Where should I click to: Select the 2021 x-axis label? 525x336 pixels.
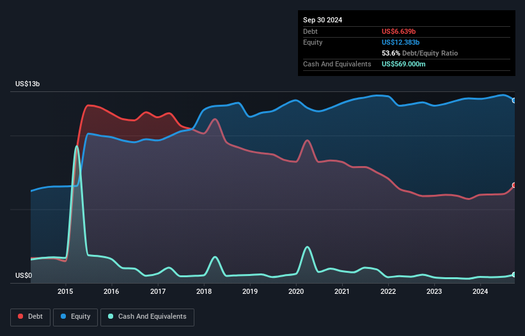click(x=342, y=291)
